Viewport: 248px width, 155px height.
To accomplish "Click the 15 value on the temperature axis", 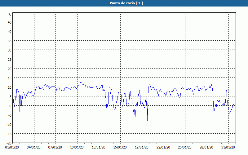I will pyautogui.click(x=10, y=78).
